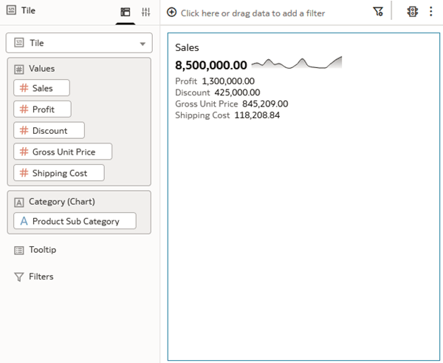
Task: Click the hash icon beside Discount
Action: 24,130
